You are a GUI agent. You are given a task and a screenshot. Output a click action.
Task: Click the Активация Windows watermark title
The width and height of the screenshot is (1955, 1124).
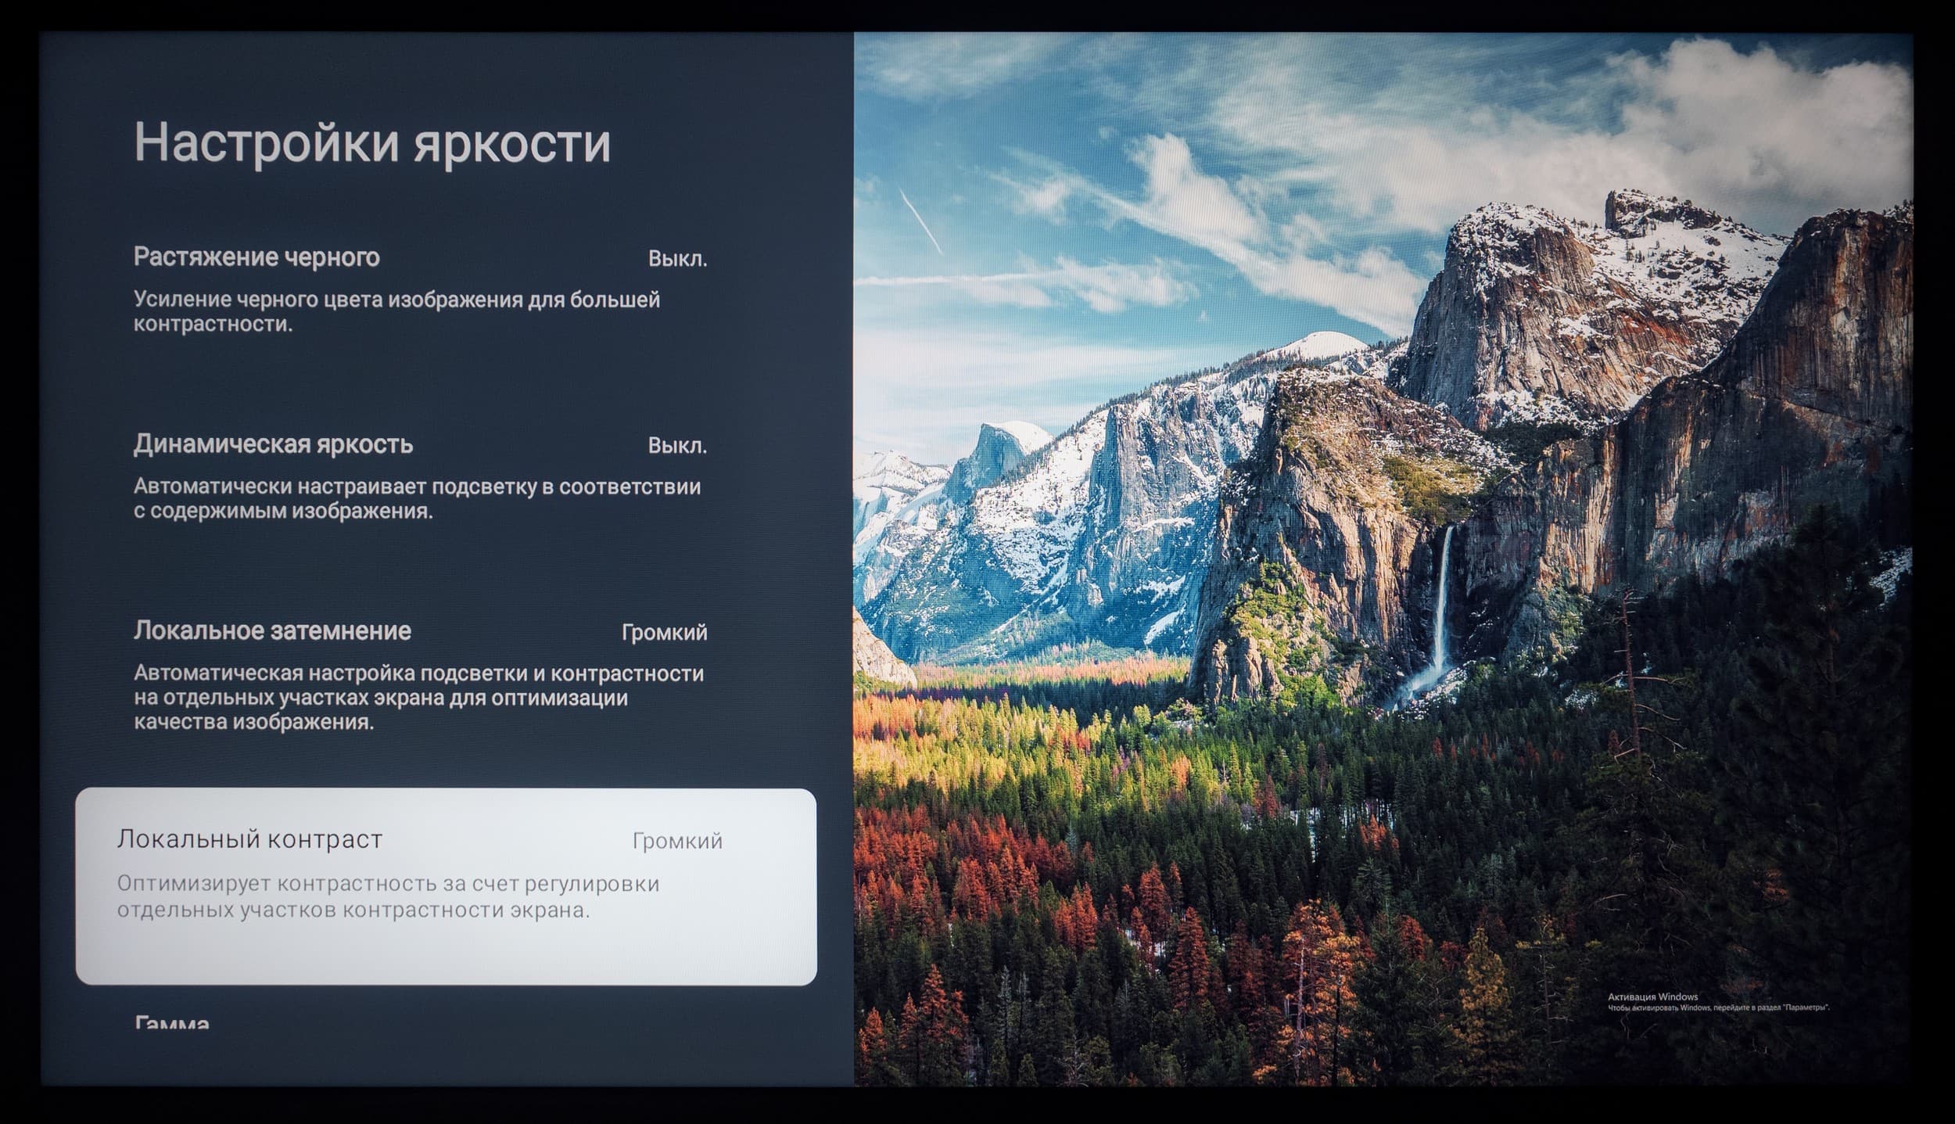[x=1652, y=997]
